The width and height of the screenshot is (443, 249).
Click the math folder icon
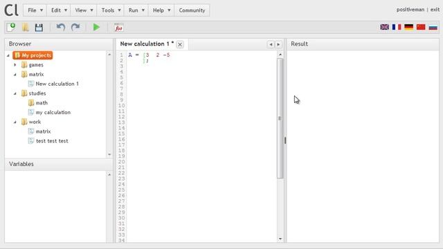tap(31, 103)
